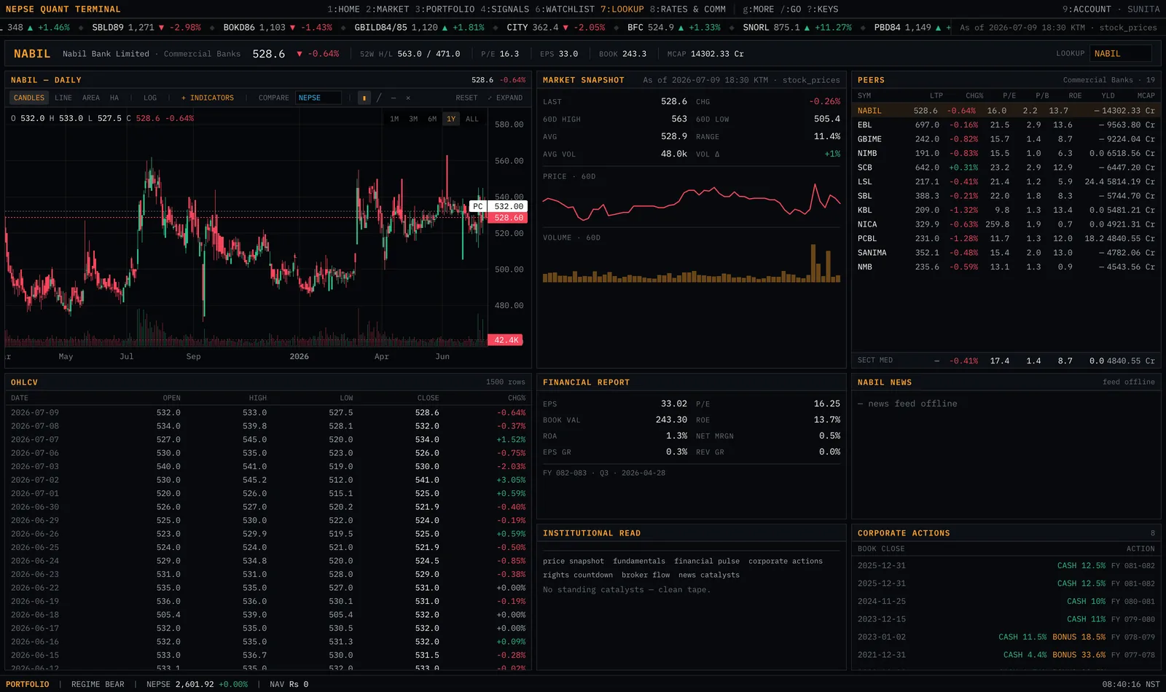Click the corporate action dated 2023-01-02

1006,637
